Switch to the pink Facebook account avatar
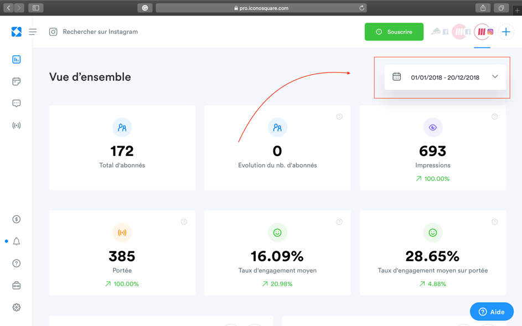Image resolution: width=522 pixels, height=326 pixels. pyautogui.click(x=461, y=32)
